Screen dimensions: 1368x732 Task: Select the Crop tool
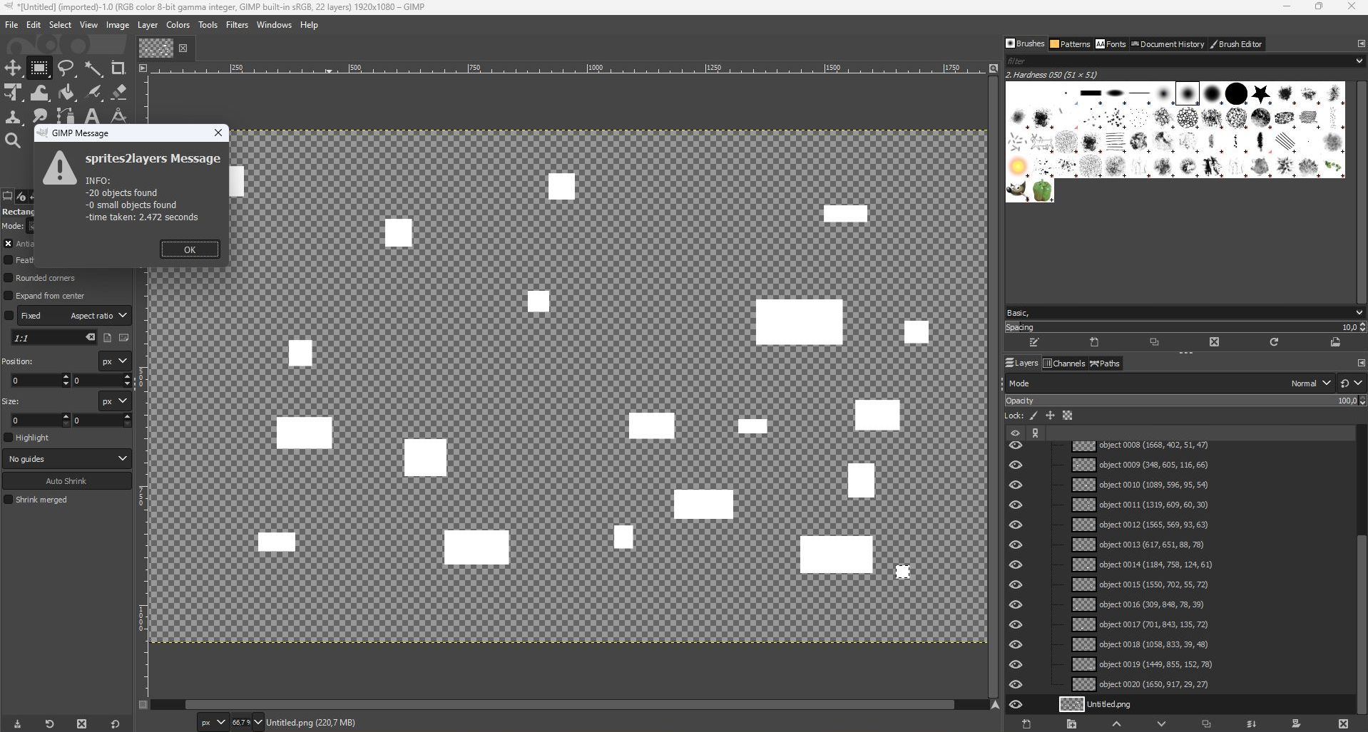click(x=118, y=68)
